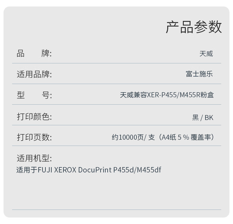Click the divider line under 型号 row
Image resolution: width=233 pixels, height=224 pixels.
tap(117, 105)
